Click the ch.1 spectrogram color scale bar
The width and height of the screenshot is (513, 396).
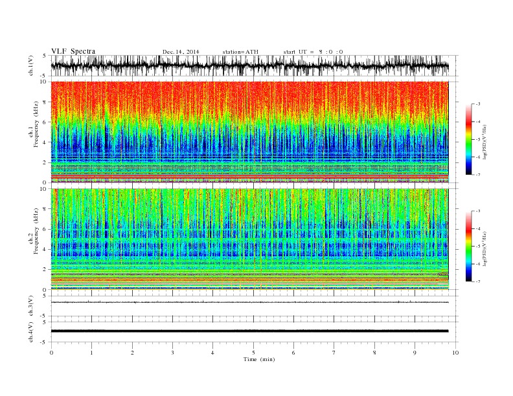point(468,140)
